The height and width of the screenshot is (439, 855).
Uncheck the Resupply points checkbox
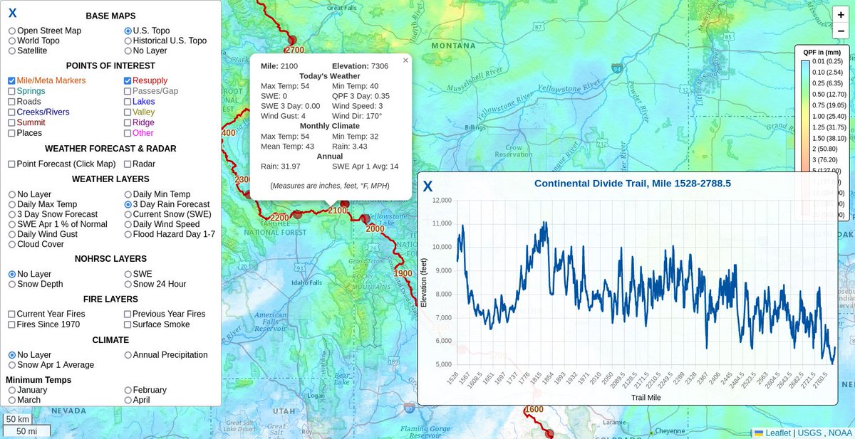tap(128, 81)
